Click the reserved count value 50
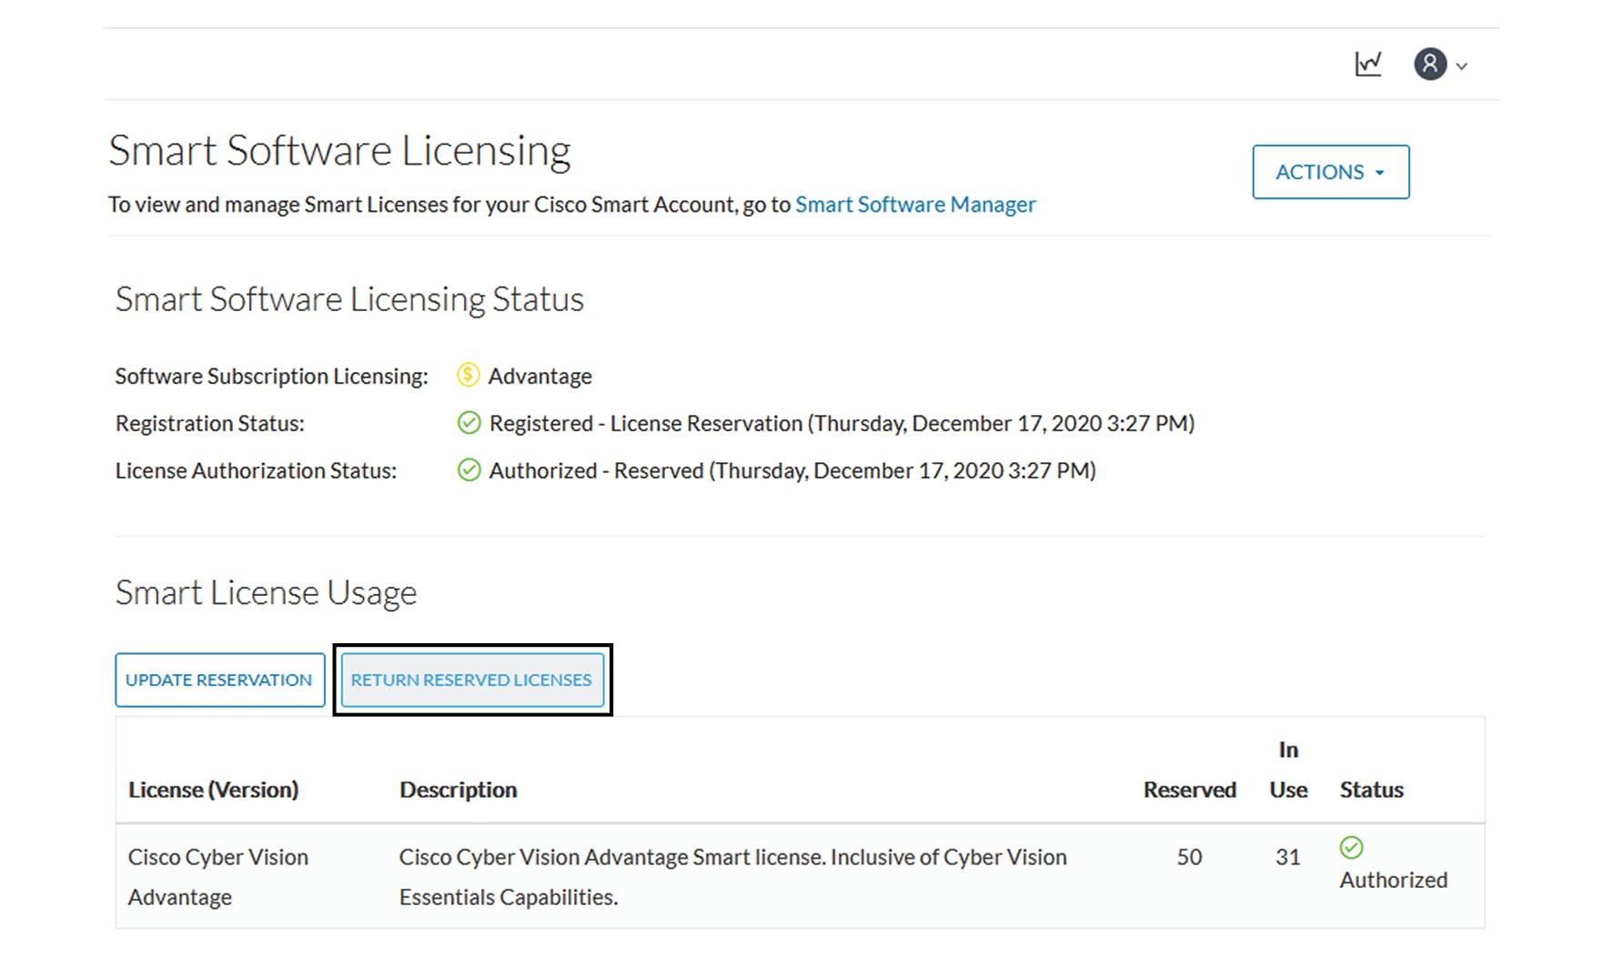Viewport: 1603px width, 968px height. pos(1189,857)
